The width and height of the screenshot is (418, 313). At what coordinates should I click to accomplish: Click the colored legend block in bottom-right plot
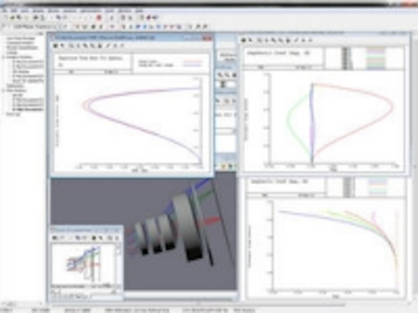point(377,186)
